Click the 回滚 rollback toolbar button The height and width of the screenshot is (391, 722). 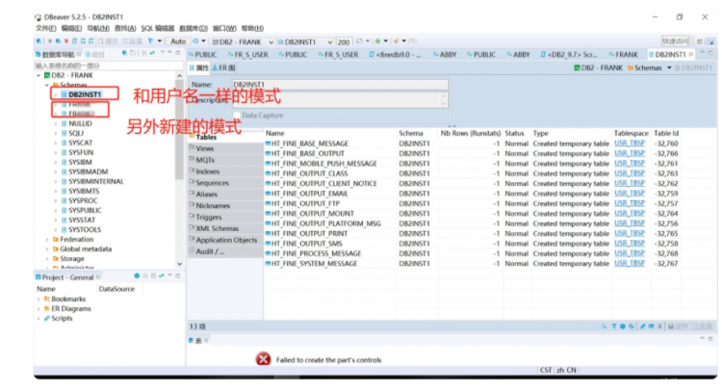pos(132,41)
